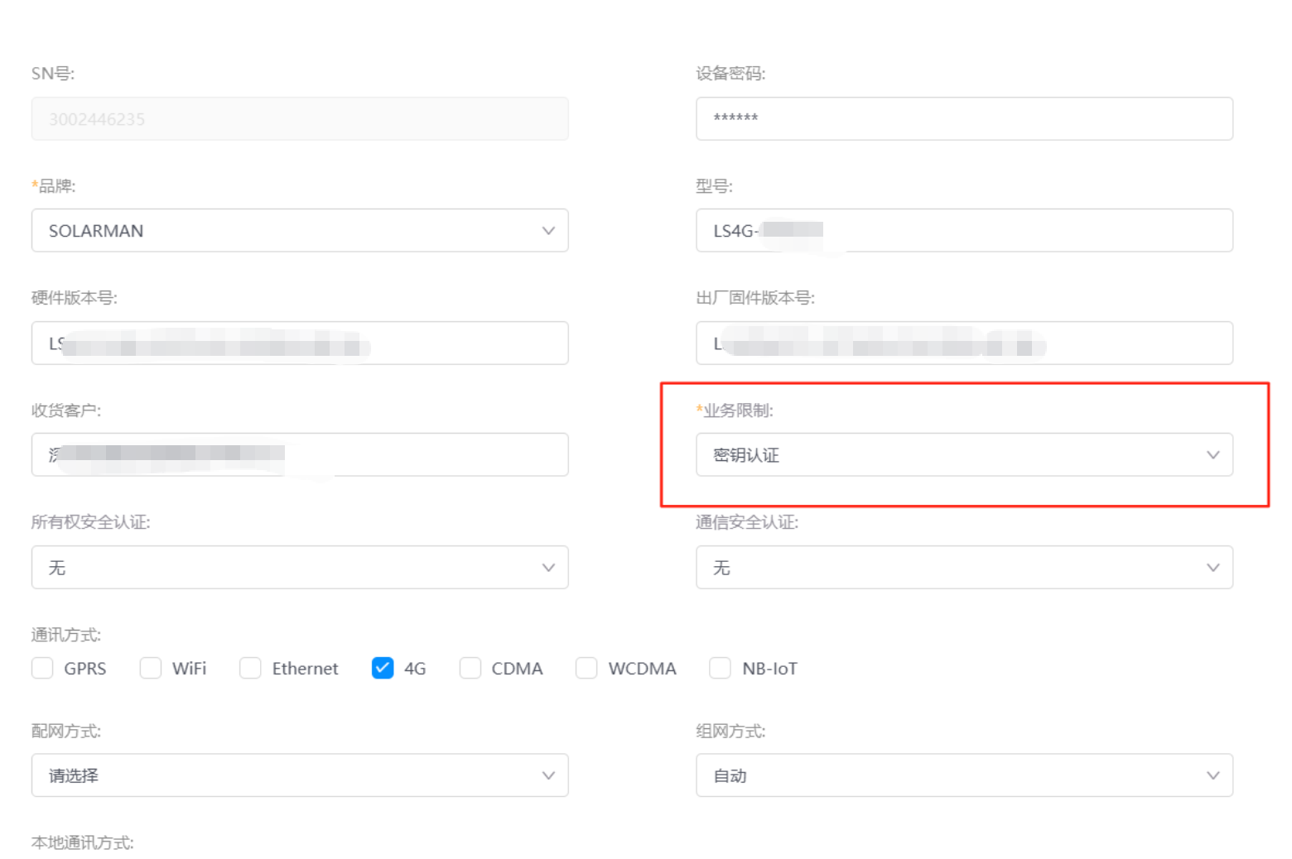This screenshot has height=859, width=1292.
Task: Enable the WCDMA checkbox
Action: 586,668
